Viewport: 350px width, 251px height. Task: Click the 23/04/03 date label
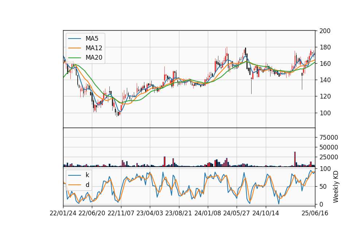point(150,213)
